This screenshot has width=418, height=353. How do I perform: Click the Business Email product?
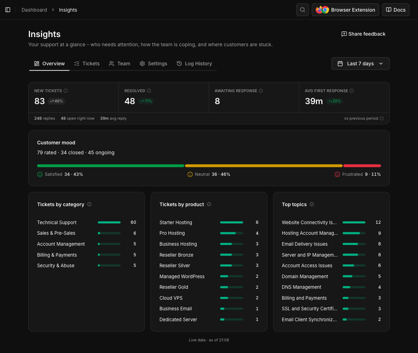(x=209, y=309)
